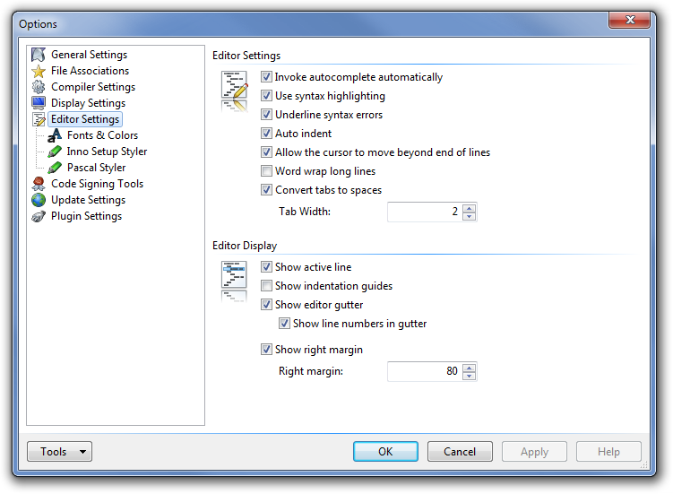Click the Code Signing Tools icon
The width and height of the screenshot is (673, 494).
39,184
